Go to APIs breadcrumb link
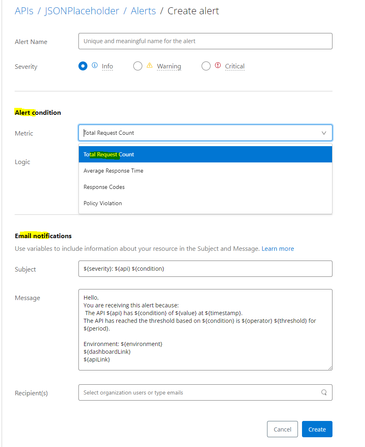365x447 pixels. (24, 11)
